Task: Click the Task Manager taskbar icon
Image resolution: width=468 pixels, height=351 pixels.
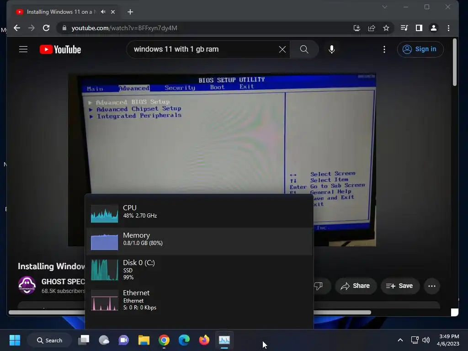Action: [224, 340]
